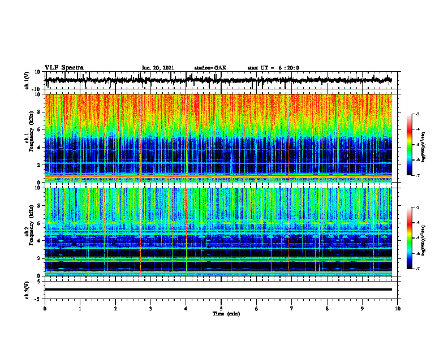Click the "-5" tick on ch.3(V) axis
This screenshot has height=346, width=448.
pos(38,299)
